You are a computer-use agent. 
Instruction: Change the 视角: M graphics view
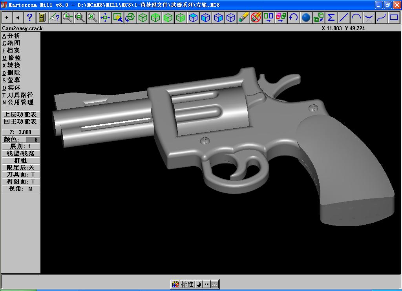coord(21,189)
